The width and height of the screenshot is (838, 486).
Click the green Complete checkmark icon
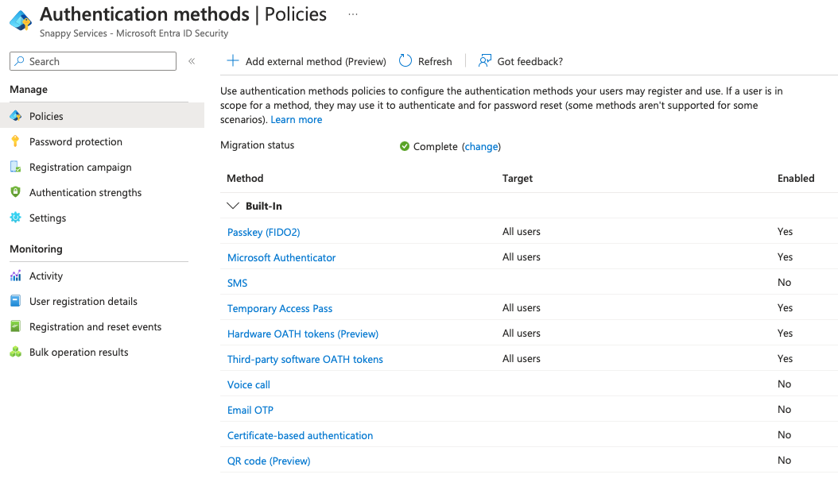click(405, 146)
